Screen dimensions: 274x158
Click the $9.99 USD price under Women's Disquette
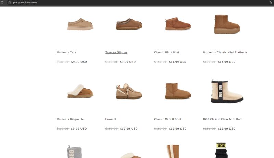(x=79, y=129)
